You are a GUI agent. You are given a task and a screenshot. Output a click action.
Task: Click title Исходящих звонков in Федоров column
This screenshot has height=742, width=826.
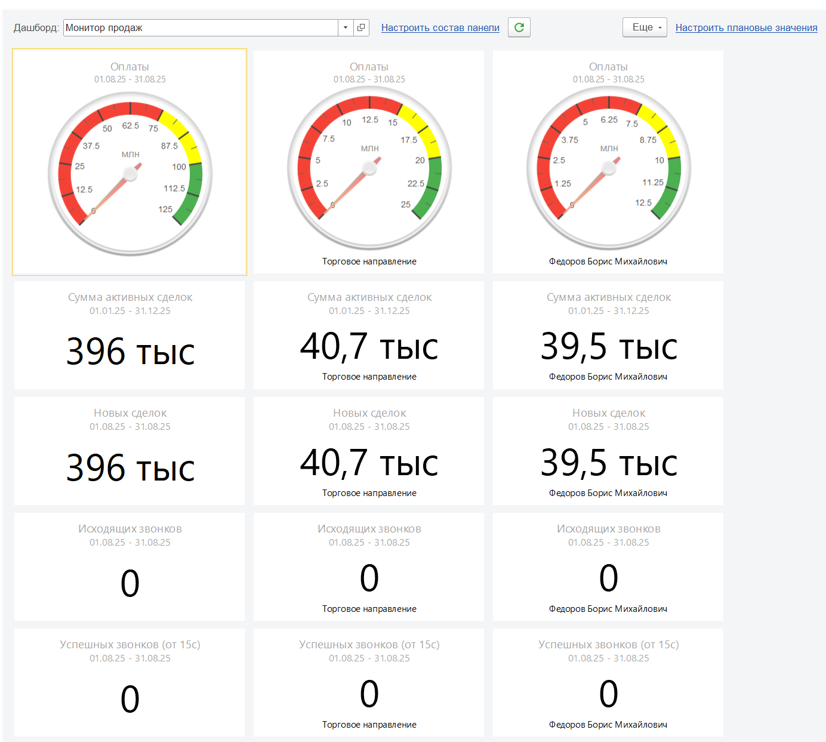pos(609,529)
